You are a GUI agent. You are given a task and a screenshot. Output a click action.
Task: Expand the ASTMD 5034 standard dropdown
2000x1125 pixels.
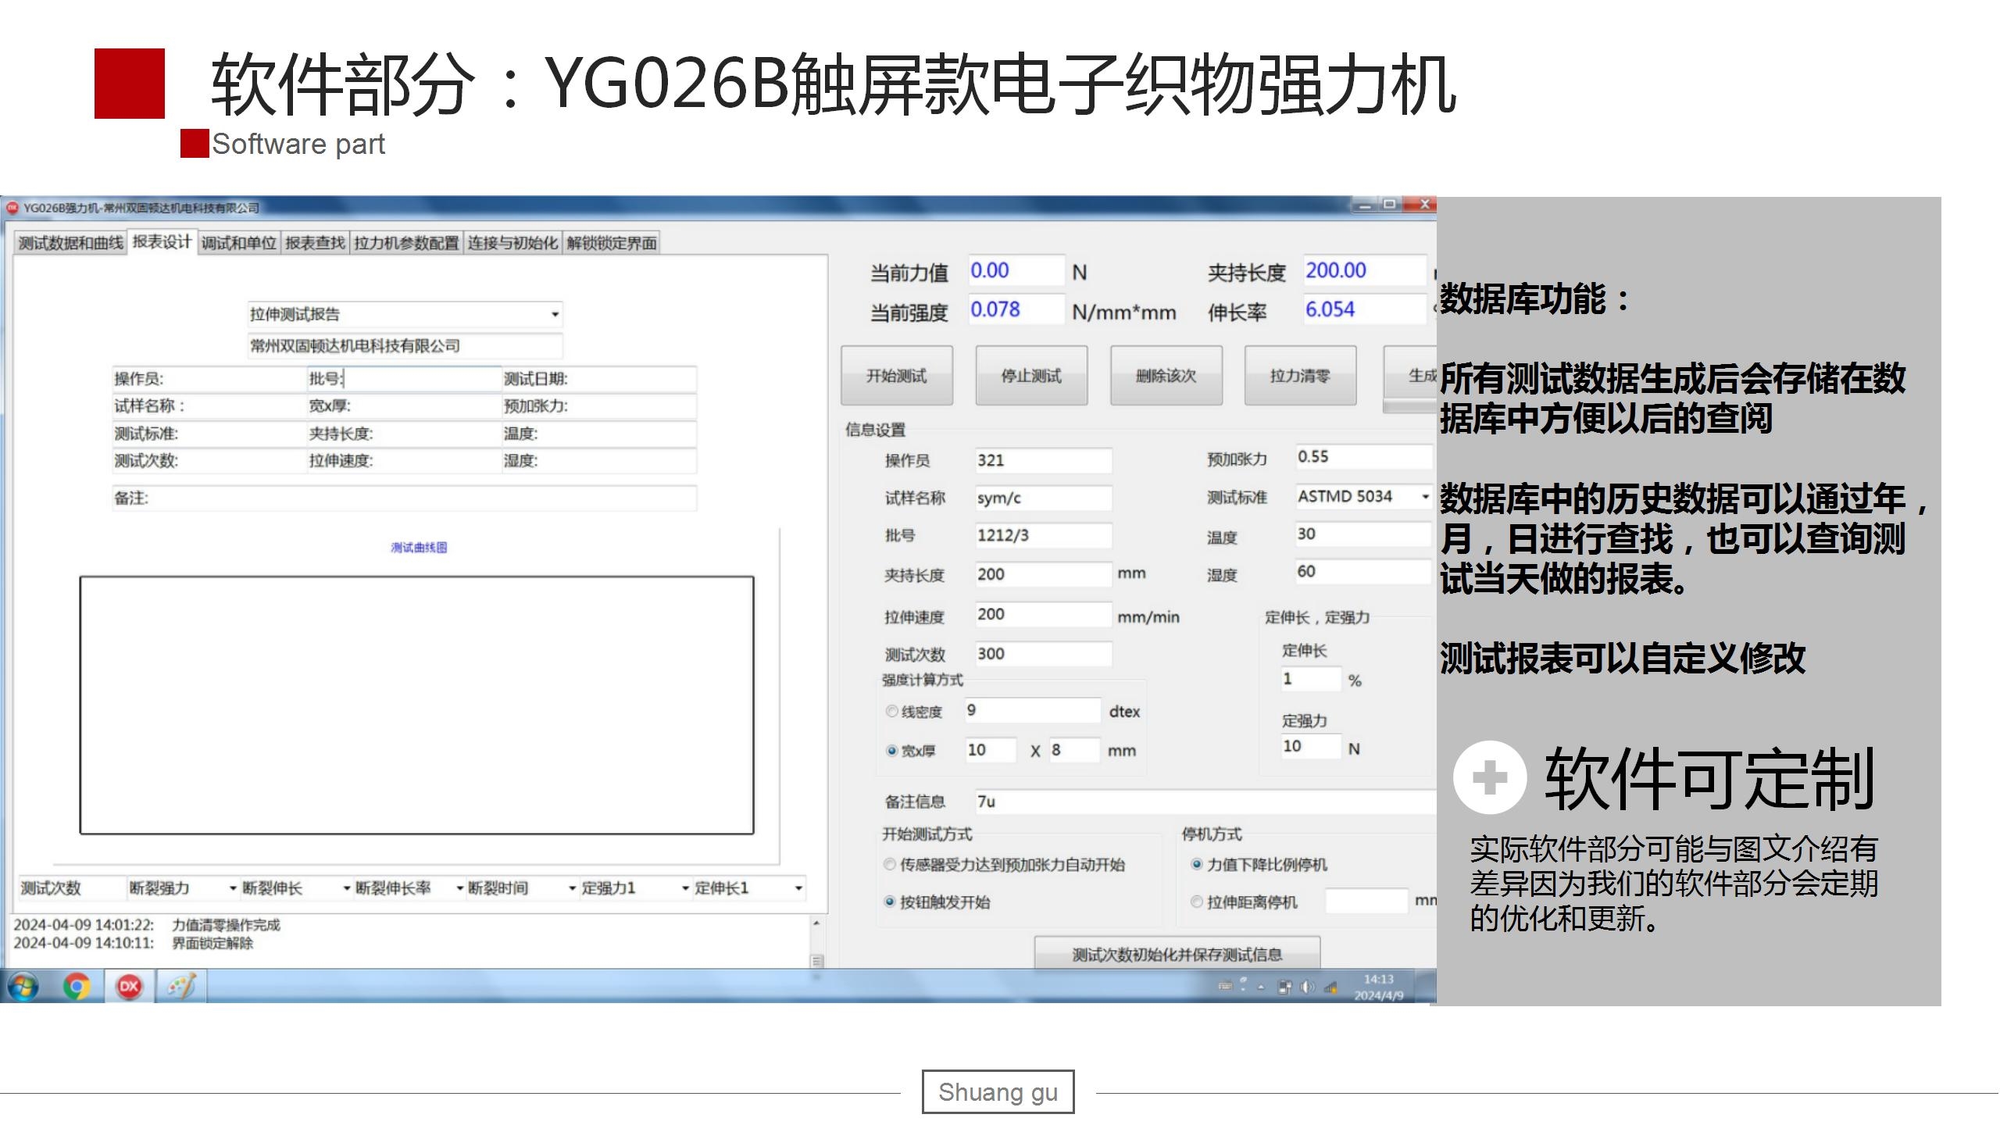pyautogui.click(x=1424, y=497)
